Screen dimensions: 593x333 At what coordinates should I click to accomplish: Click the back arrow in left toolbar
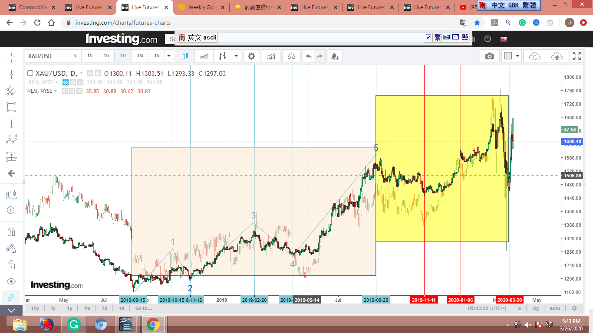(11, 173)
